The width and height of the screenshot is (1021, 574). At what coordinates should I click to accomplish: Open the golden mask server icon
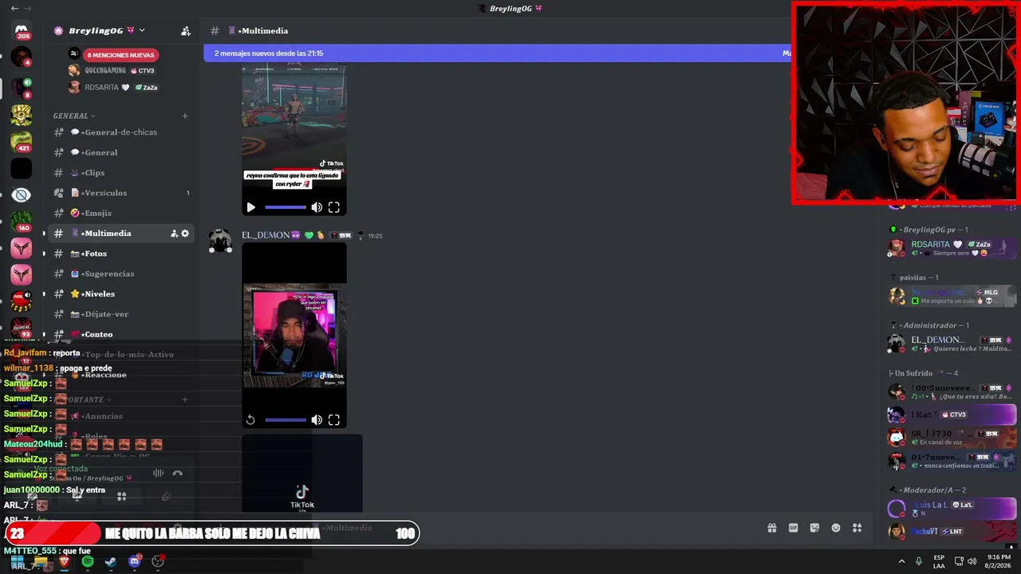22,115
